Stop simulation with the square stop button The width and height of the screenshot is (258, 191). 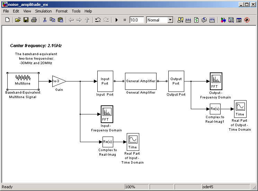pos(125,20)
